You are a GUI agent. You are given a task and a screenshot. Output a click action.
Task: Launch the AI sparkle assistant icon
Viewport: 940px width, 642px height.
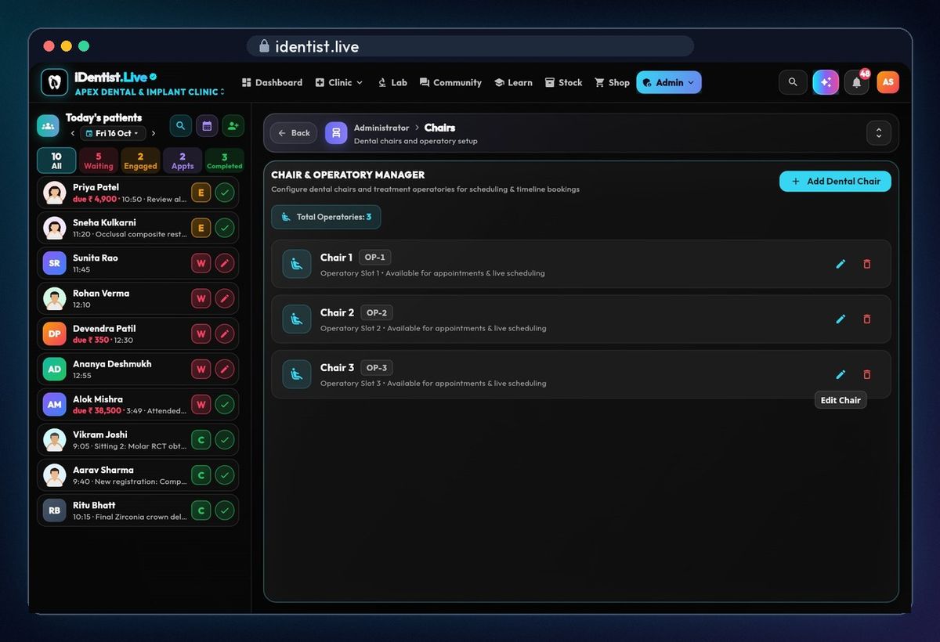click(826, 82)
